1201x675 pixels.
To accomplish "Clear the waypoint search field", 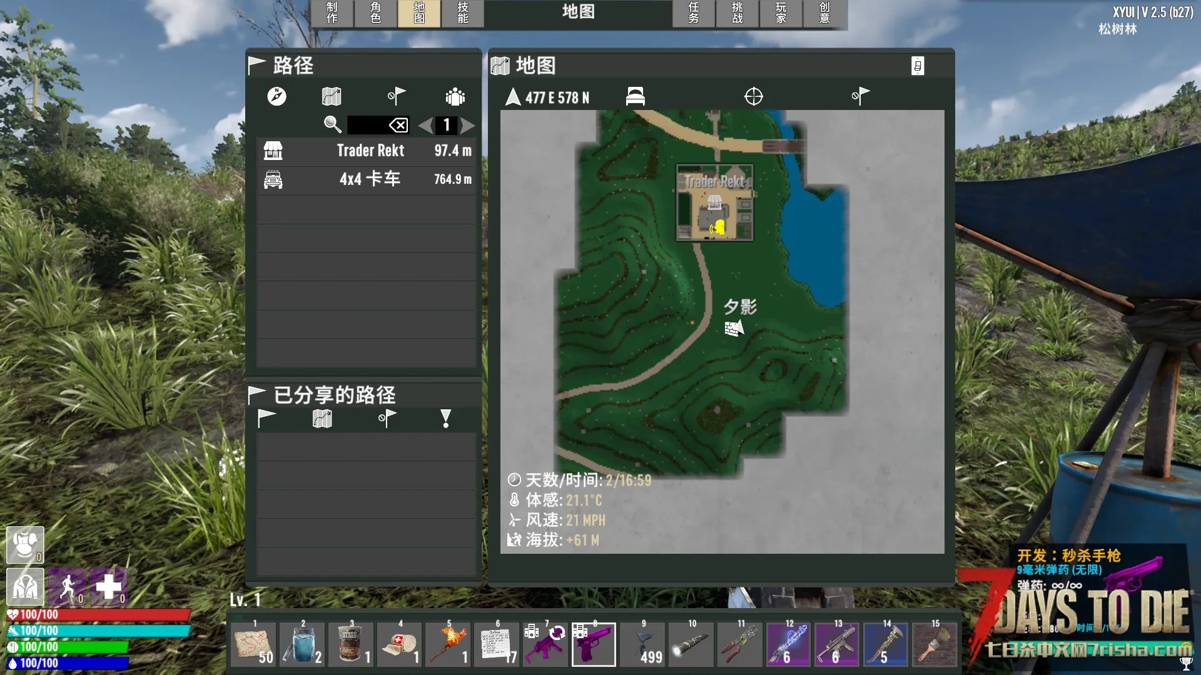I will coord(398,125).
